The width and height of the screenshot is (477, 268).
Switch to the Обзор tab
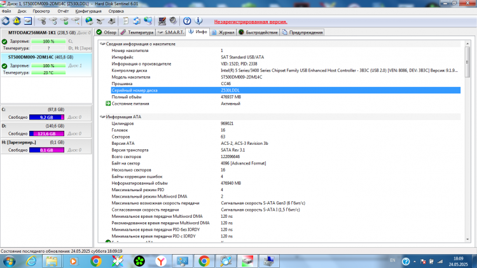click(x=106, y=32)
